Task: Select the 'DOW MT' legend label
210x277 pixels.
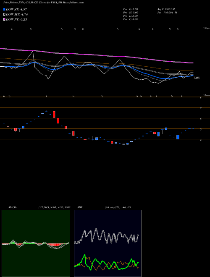Action: pyautogui.click(x=17, y=15)
